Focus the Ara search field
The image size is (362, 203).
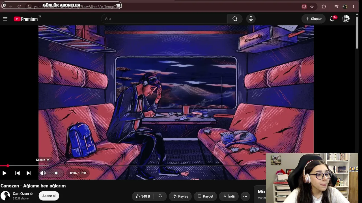[x=164, y=19]
